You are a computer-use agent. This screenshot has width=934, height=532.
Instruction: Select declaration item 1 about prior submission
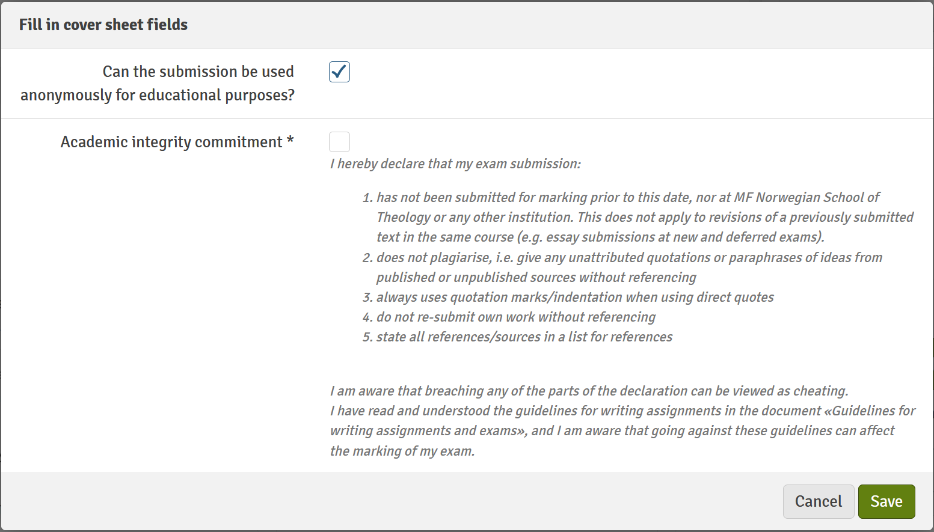pos(638,217)
